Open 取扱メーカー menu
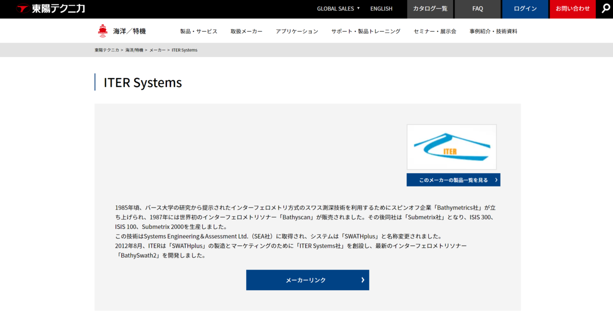This screenshot has height=317, width=613. pyautogui.click(x=246, y=31)
